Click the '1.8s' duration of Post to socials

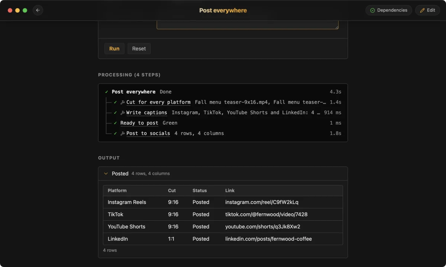[335, 133]
